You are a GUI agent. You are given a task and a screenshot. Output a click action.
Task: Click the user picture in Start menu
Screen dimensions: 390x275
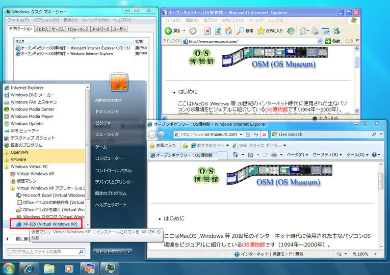119,81
